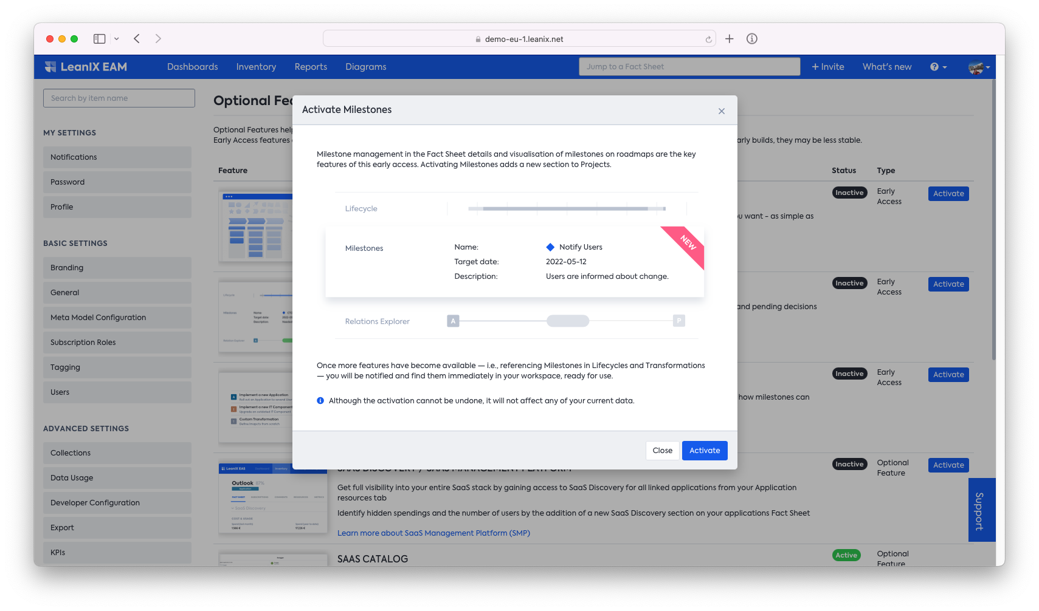Open General settings
Screen dimensions: 1039x611
[x=117, y=293]
